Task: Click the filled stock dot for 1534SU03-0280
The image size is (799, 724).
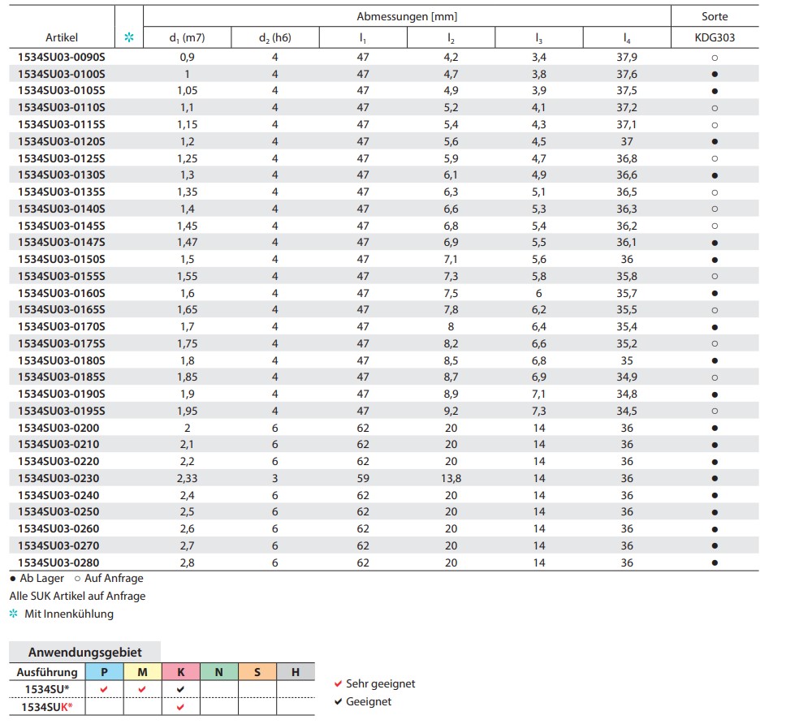Action: [x=715, y=562]
